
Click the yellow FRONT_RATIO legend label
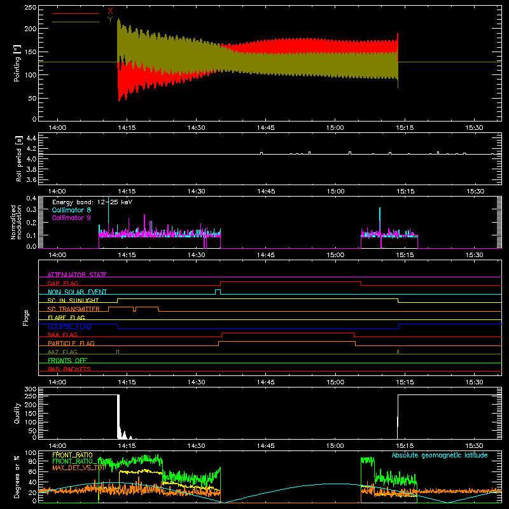[x=73, y=455]
